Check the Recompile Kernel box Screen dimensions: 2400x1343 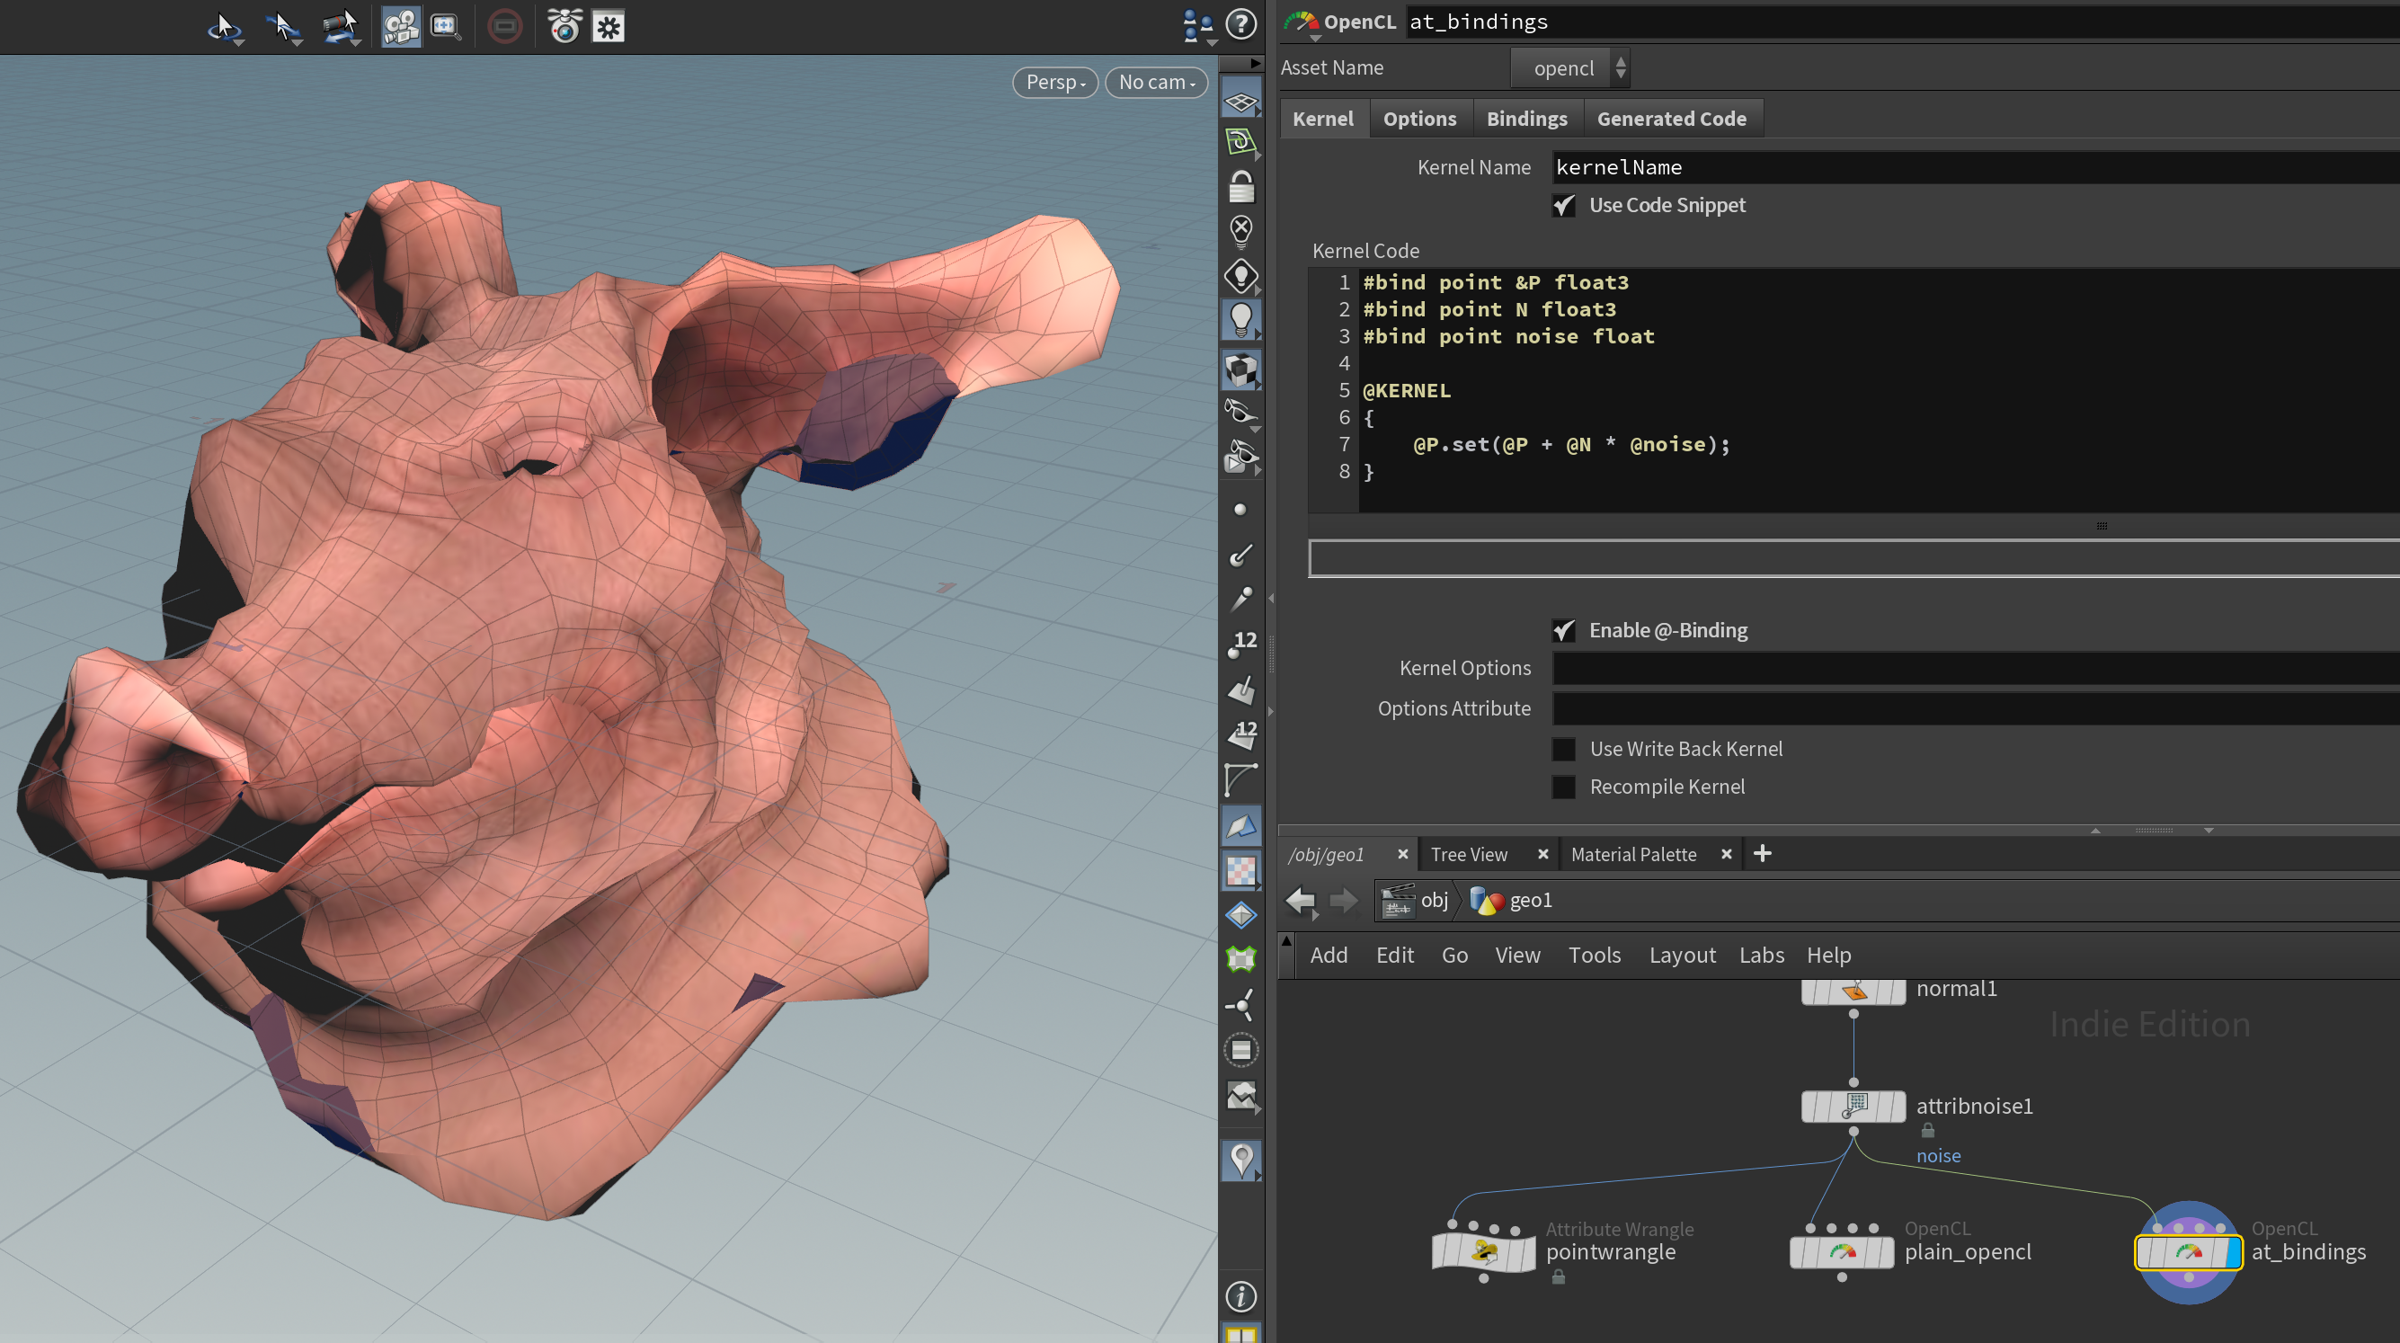[x=1563, y=787]
